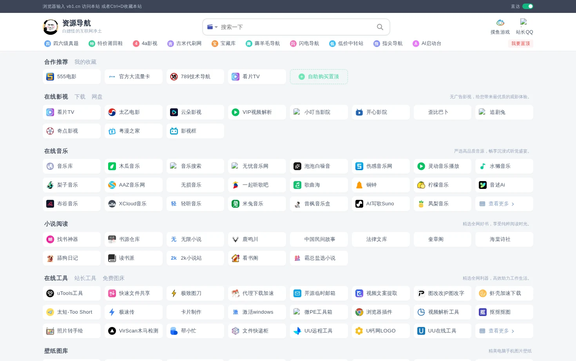Click the 浏览器插件 Chrome icon
Image resolution: width=576 pixels, height=361 pixels.
pos(359,312)
